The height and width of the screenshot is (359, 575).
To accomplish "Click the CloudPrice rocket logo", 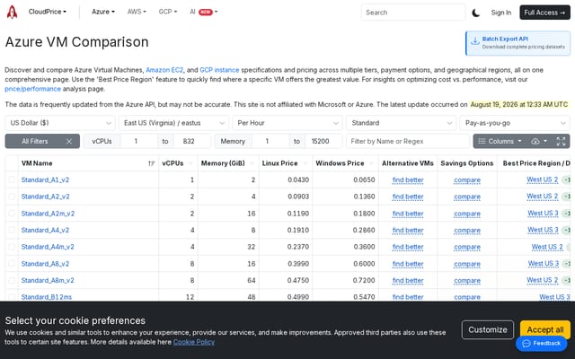I will click(12, 12).
